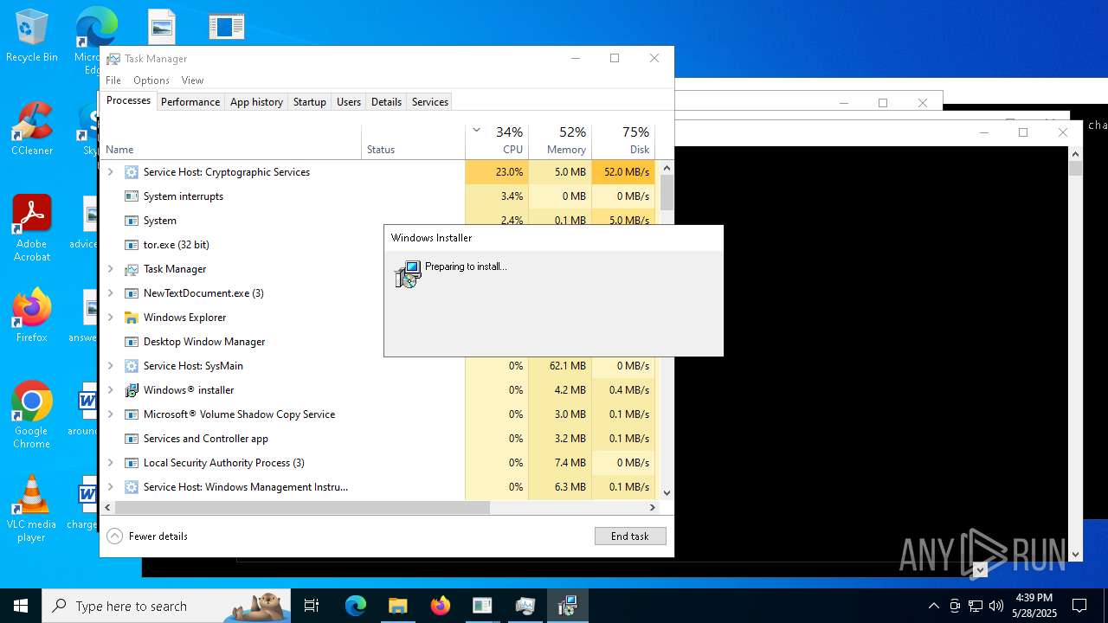The image size is (1108, 623).
Task: Click the Windows Explorer folder icon
Action: click(132, 318)
